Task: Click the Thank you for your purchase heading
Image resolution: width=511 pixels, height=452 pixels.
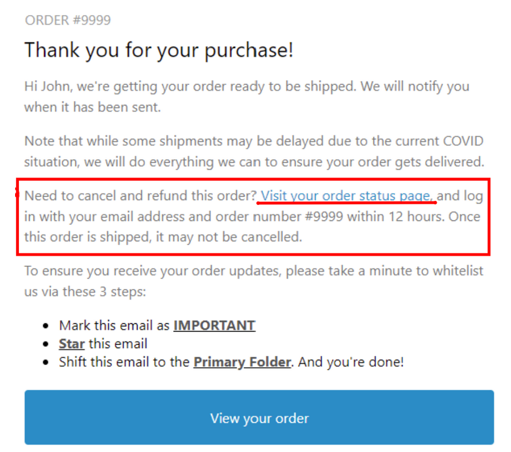Action: point(159,50)
